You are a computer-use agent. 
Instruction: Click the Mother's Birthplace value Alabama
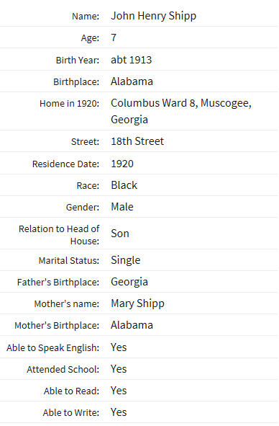pos(132,325)
